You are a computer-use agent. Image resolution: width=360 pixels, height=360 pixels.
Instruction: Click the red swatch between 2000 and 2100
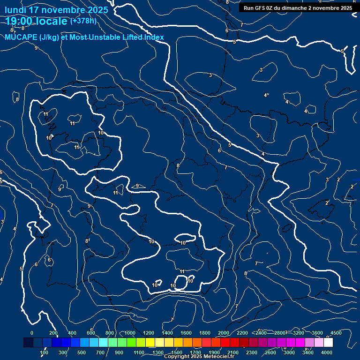[x=225, y=342]
